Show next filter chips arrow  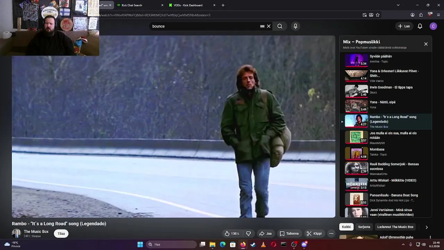coord(427,227)
